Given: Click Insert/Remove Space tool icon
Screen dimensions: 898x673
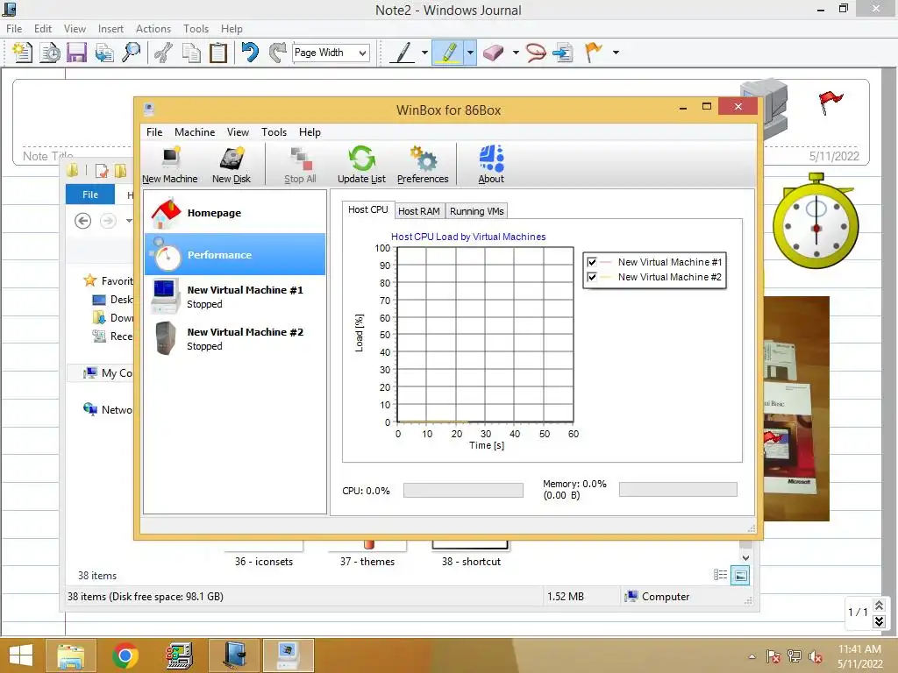Looking at the screenshot, I should click(x=564, y=53).
